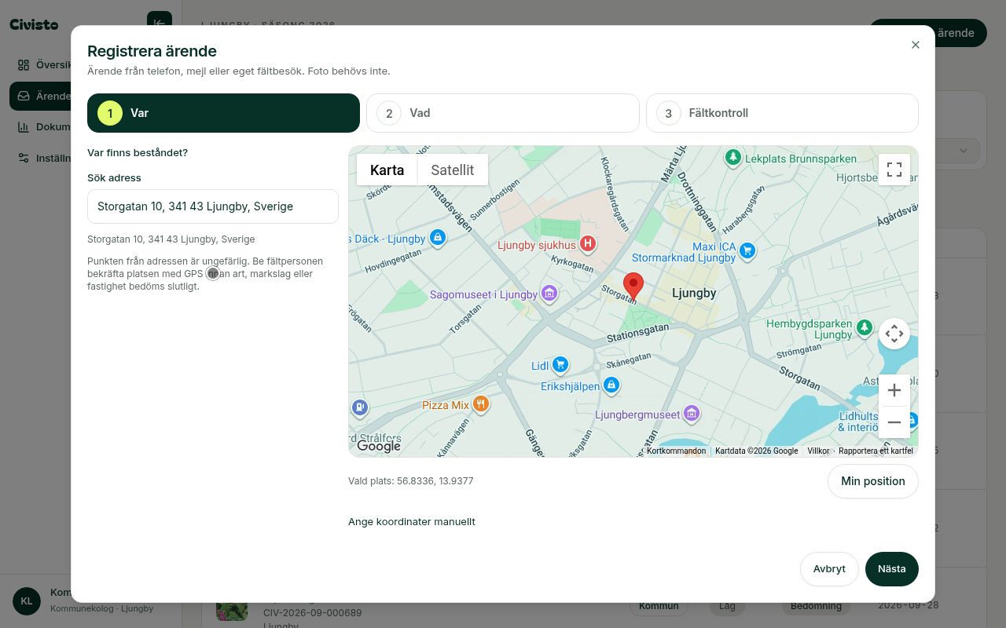Use the Min position button
The height and width of the screenshot is (628, 1006).
coord(873,481)
